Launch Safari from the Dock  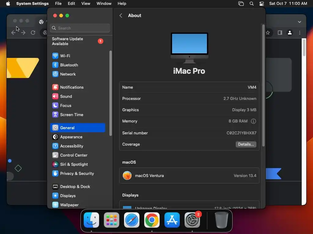132,220
